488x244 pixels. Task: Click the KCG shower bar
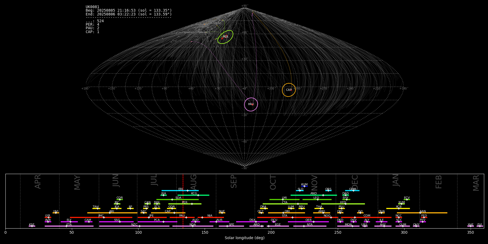tap(193, 195)
